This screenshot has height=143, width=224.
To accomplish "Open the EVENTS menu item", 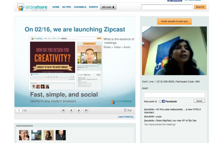I will pos(93,7).
